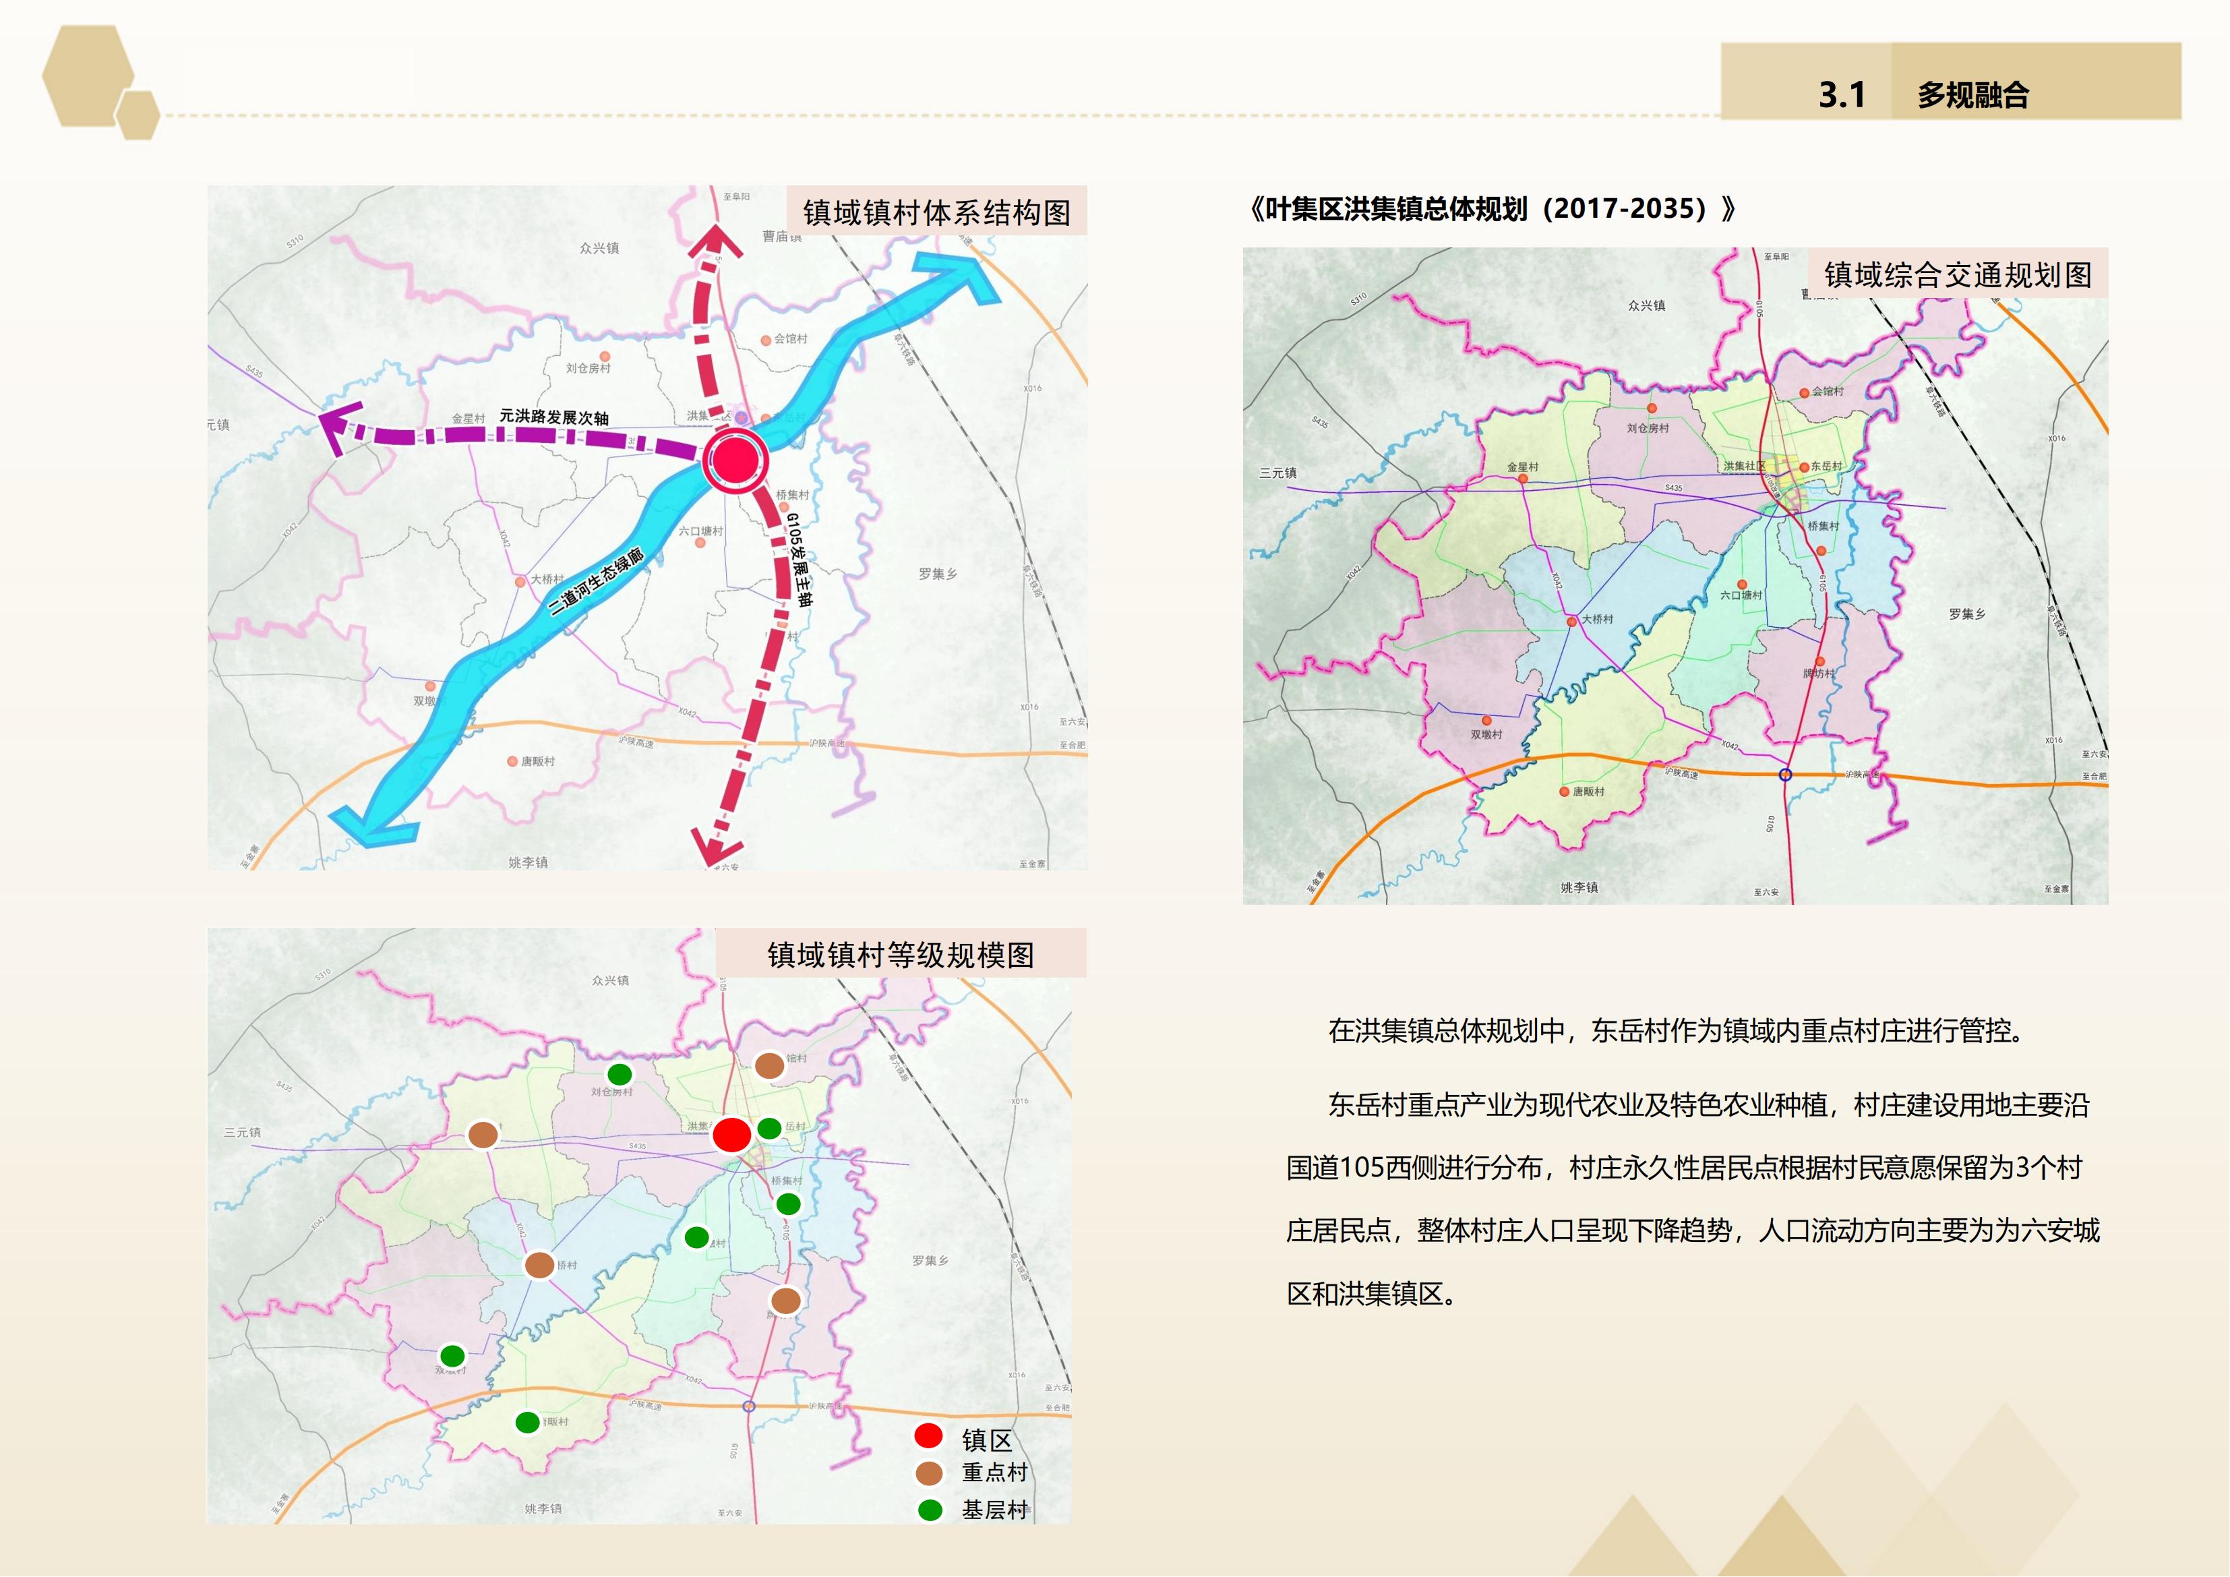
Task: Click the brown 重点村 legend dot
Action: (930, 1474)
